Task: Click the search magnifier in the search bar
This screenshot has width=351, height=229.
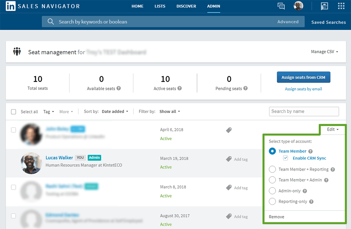Action: pos(50,21)
